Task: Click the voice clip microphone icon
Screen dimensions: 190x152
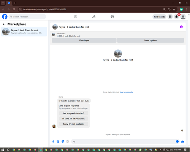Action: click(53, 141)
